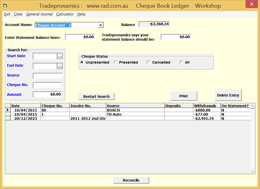Focus the End Date input field
The width and height of the screenshot is (260, 189).
pyautogui.click(x=45, y=66)
